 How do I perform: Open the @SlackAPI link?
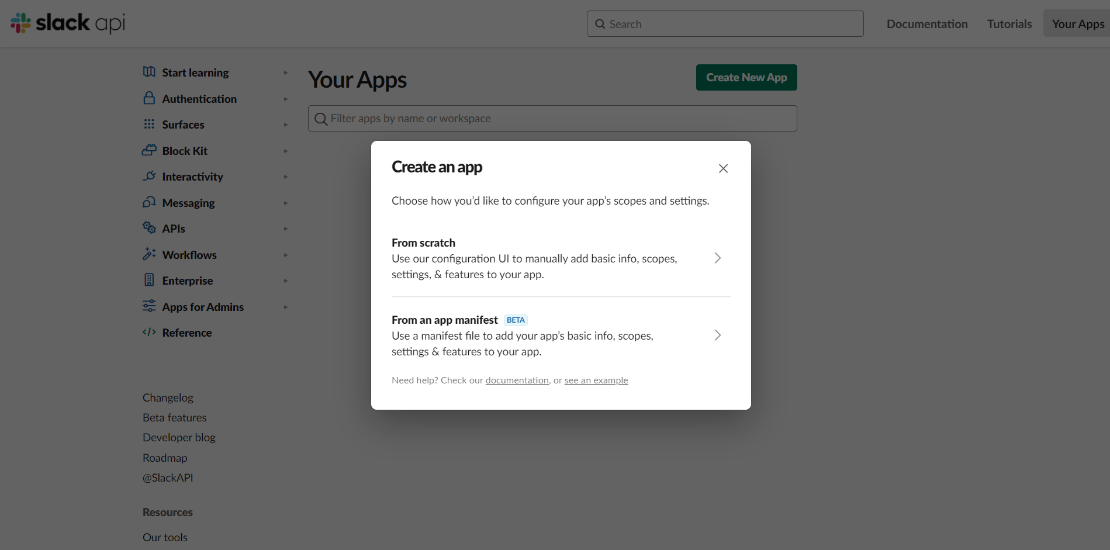[x=168, y=478]
